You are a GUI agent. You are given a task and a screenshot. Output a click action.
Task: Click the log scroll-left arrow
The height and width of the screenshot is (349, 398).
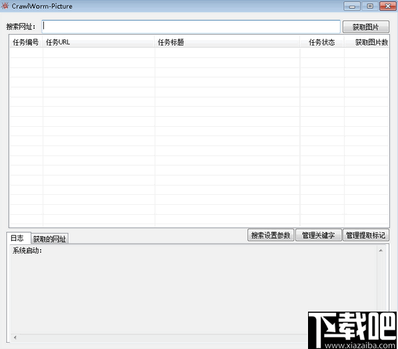(15, 338)
